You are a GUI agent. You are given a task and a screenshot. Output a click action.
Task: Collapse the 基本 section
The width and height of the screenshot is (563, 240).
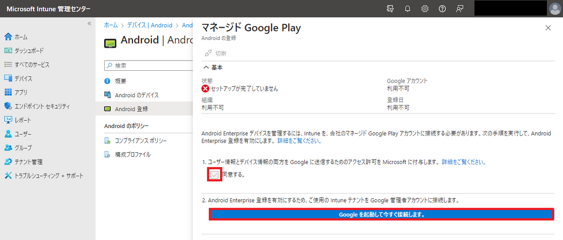213,67
